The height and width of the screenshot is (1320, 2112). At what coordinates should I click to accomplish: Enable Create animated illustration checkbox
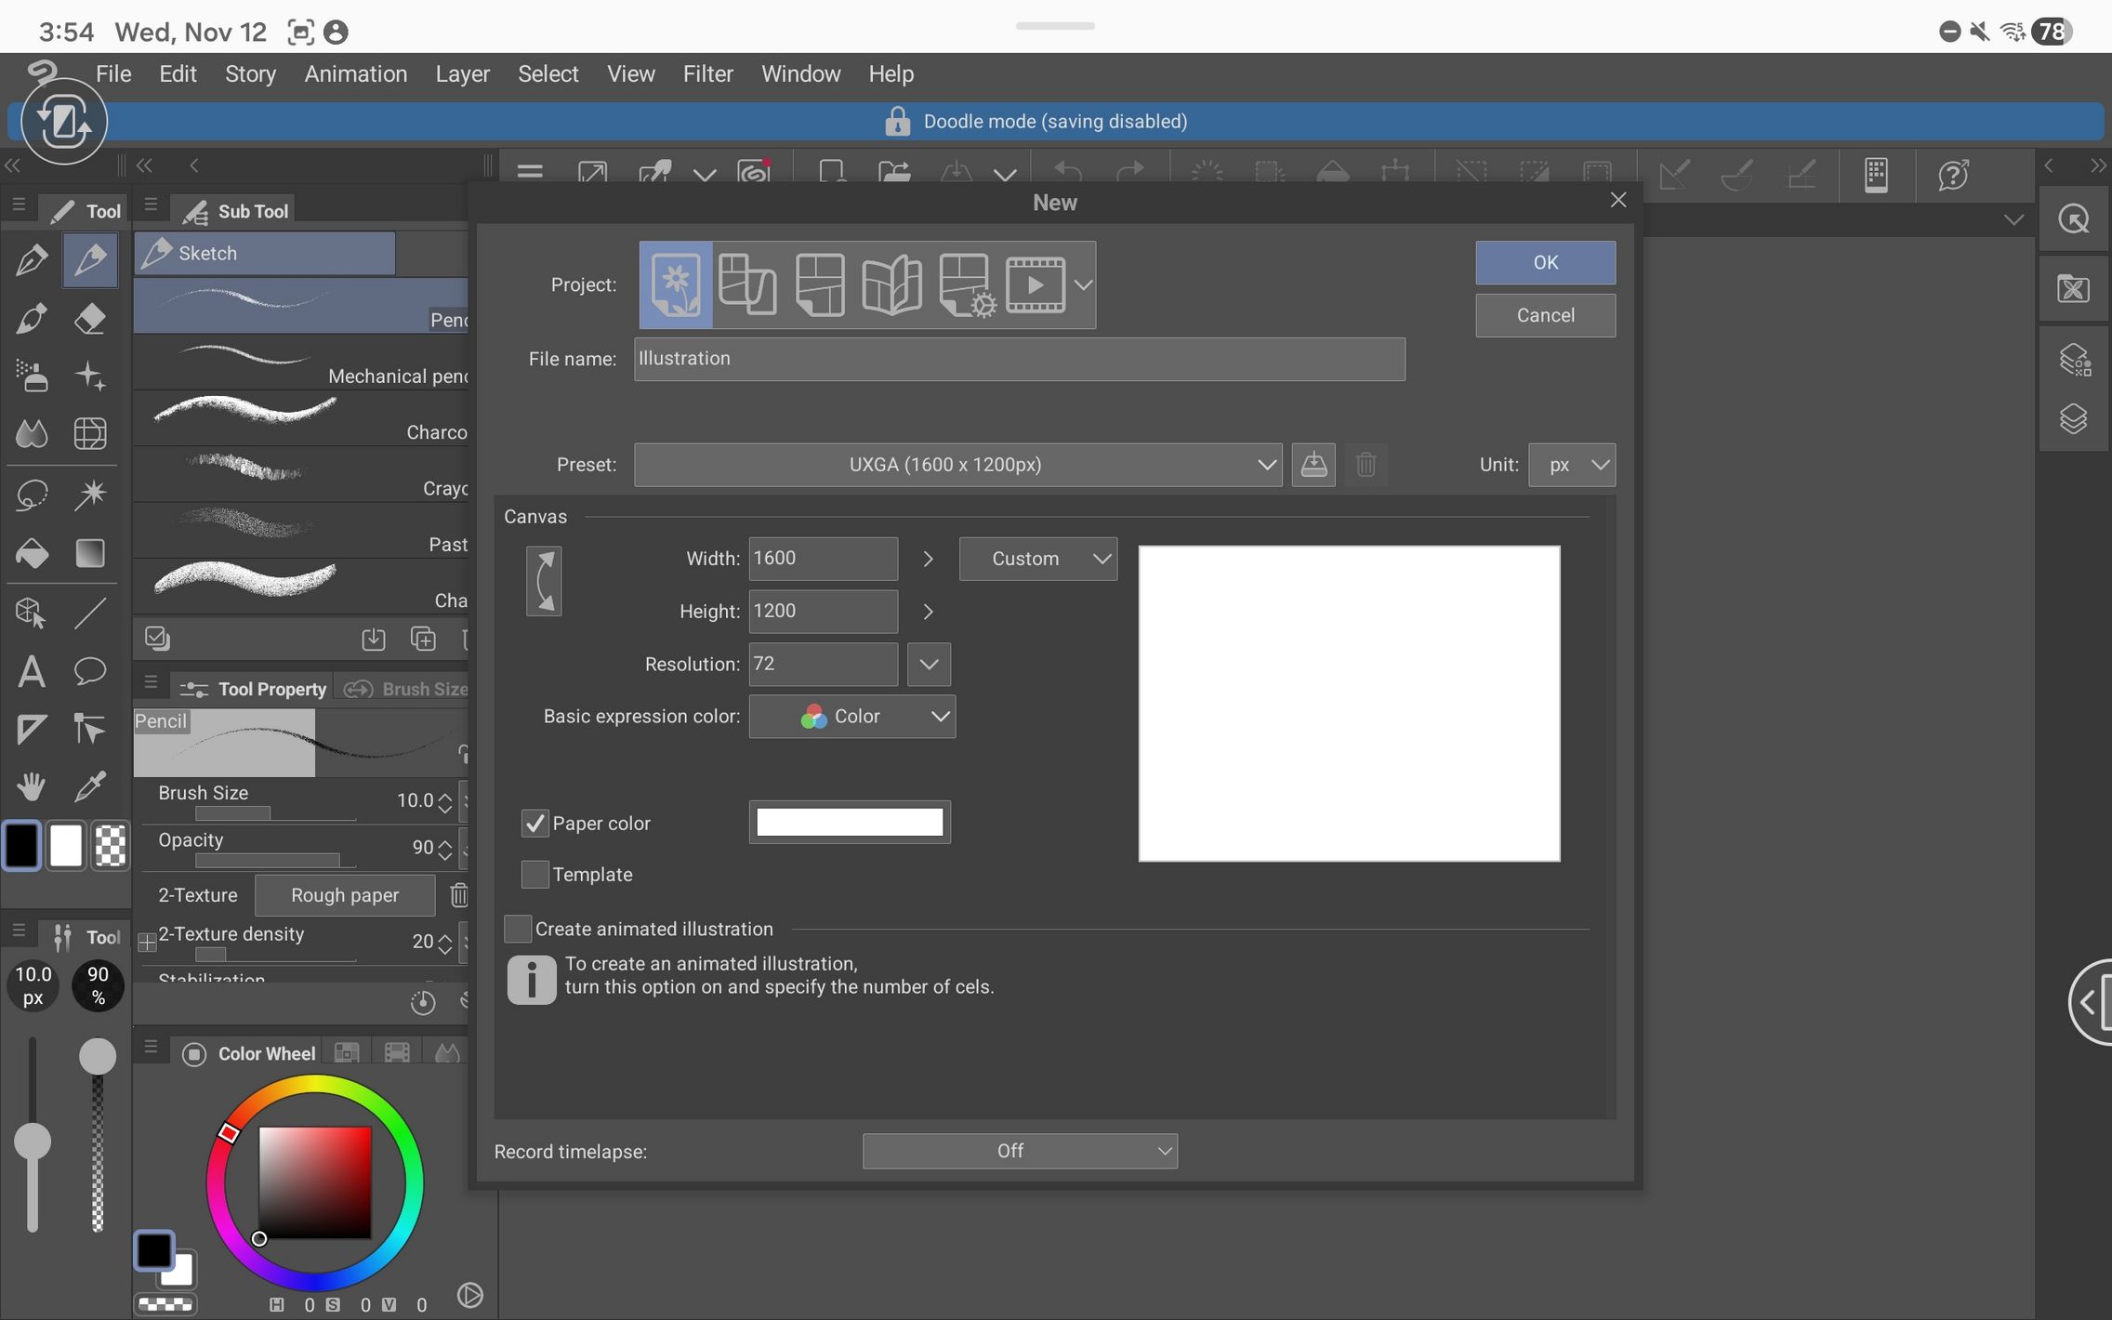518,929
